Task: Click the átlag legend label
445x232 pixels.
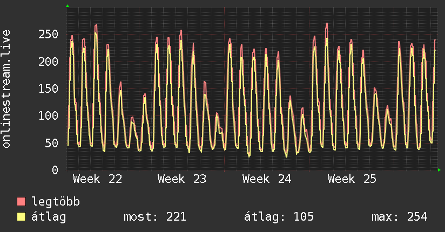Action: click(x=49, y=216)
